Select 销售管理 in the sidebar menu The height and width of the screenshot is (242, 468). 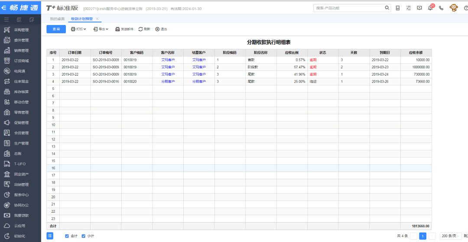pyautogui.click(x=21, y=51)
